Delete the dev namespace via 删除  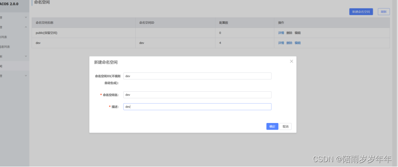[289, 43]
